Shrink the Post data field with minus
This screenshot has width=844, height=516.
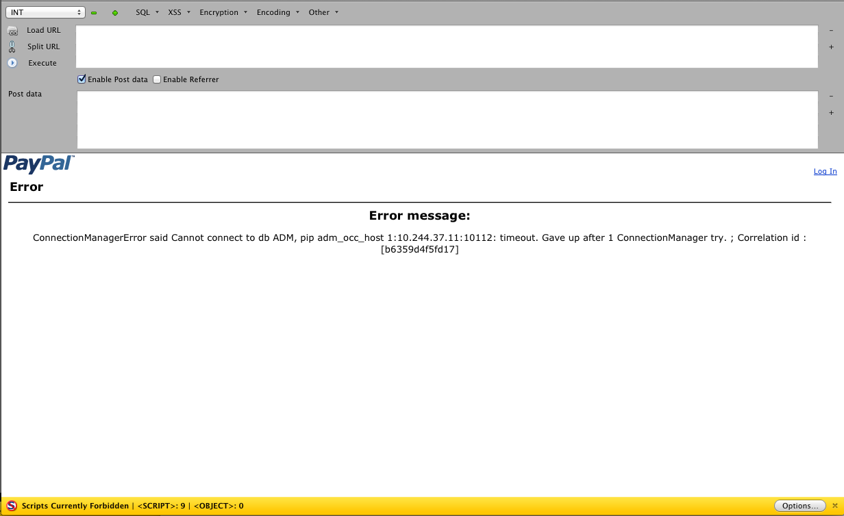pyautogui.click(x=831, y=96)
